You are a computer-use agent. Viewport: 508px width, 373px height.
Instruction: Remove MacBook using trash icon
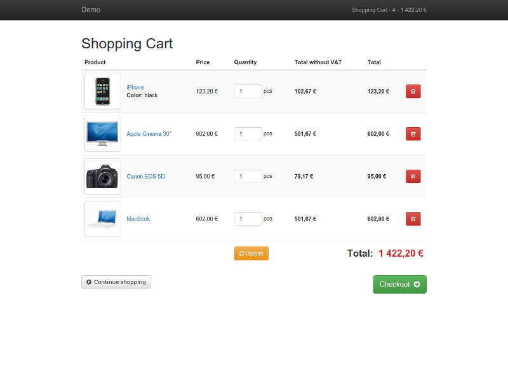pyautogui.click(x=413, y=219)
